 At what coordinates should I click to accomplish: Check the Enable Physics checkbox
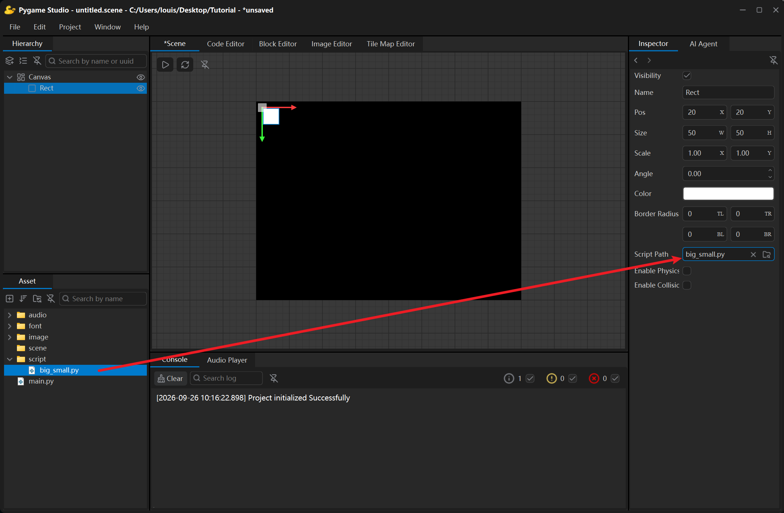click(x=687, y=271)
